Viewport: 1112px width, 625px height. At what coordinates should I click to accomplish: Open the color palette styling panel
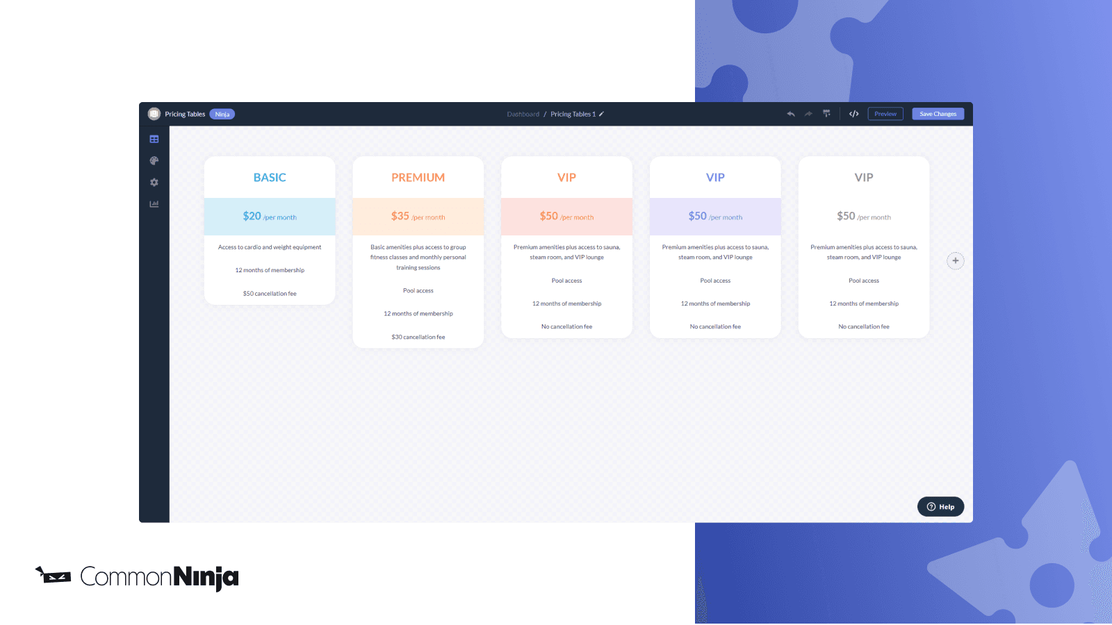(154, 161)
